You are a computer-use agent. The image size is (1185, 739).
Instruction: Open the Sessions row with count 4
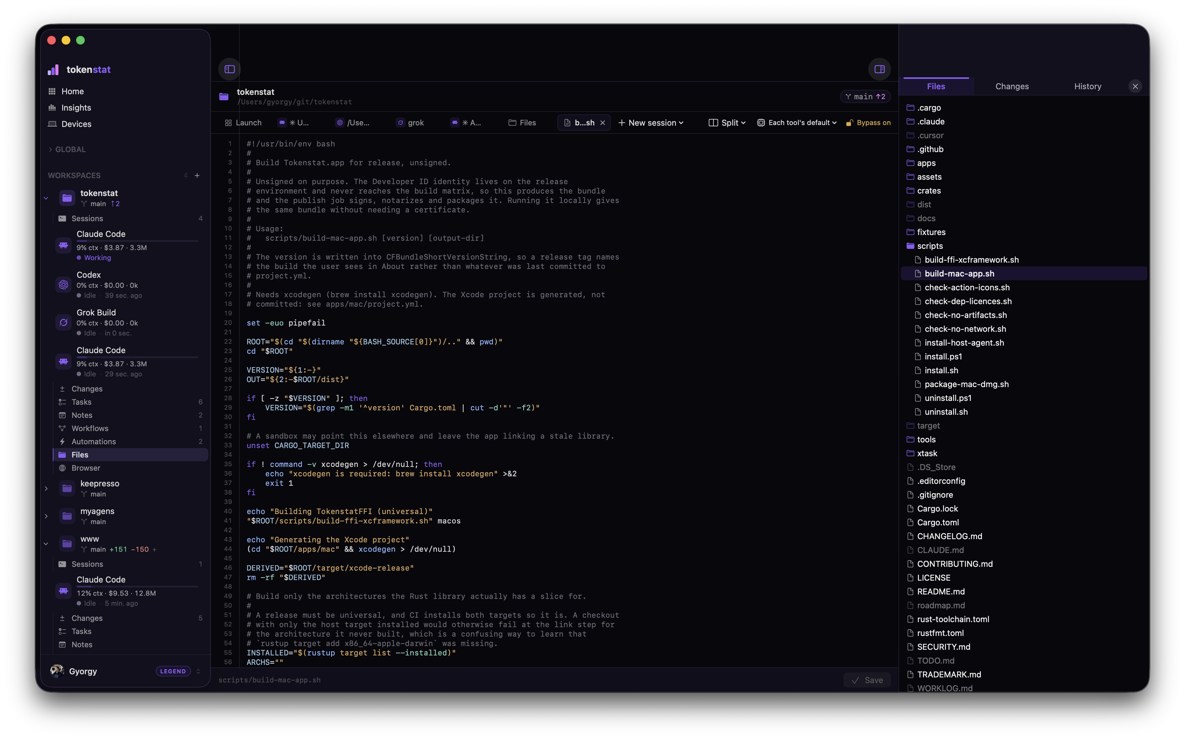130,218
